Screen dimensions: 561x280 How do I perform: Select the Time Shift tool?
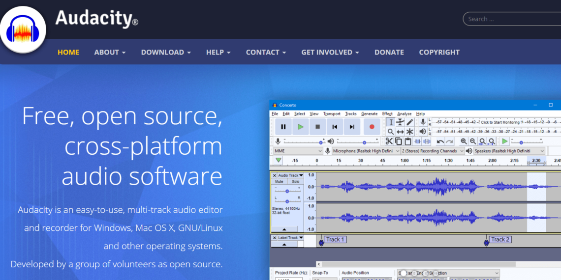point(400,132)
